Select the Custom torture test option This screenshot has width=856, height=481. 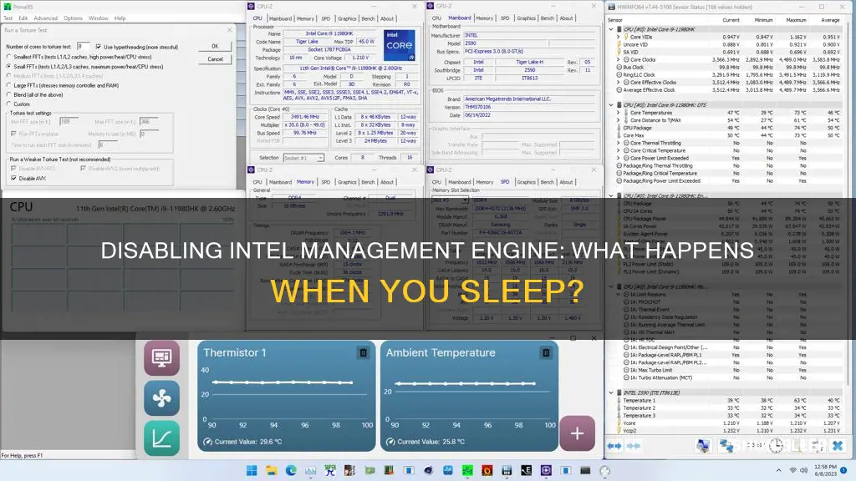pos(8,104)
